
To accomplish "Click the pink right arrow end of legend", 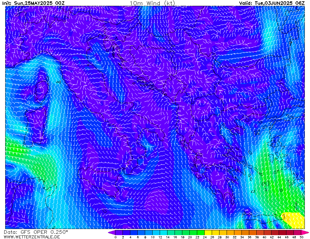I will pos(305,233).
